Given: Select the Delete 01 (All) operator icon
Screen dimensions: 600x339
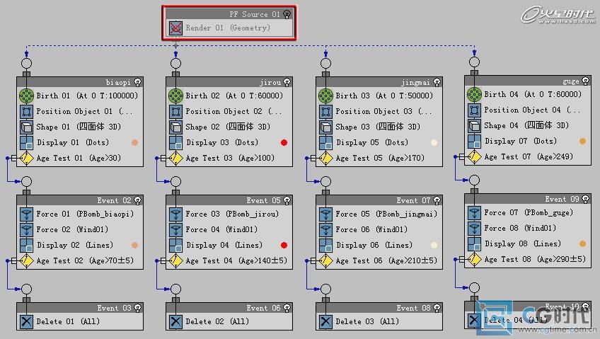Looking at the screenshot, I should [x=26, y=321].
